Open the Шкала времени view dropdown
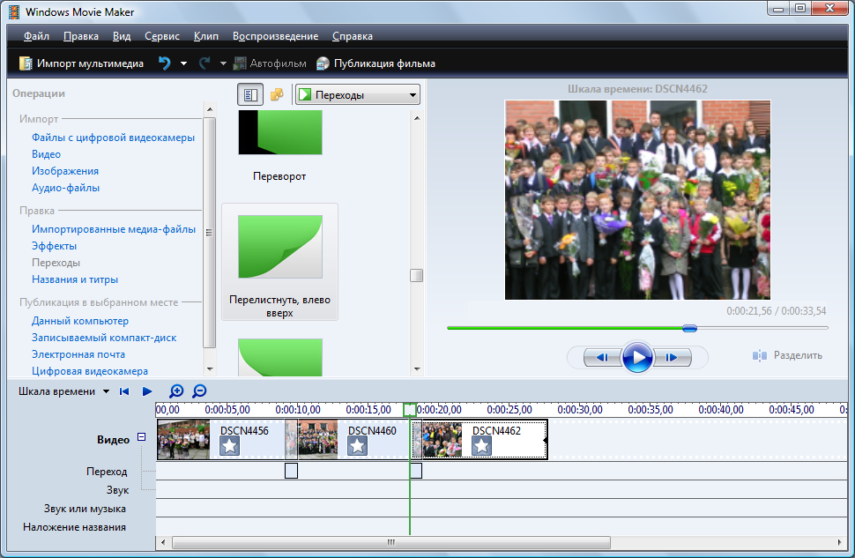This screenshot has height=558, width=855. pyautogui.click(x=107, y=391)
